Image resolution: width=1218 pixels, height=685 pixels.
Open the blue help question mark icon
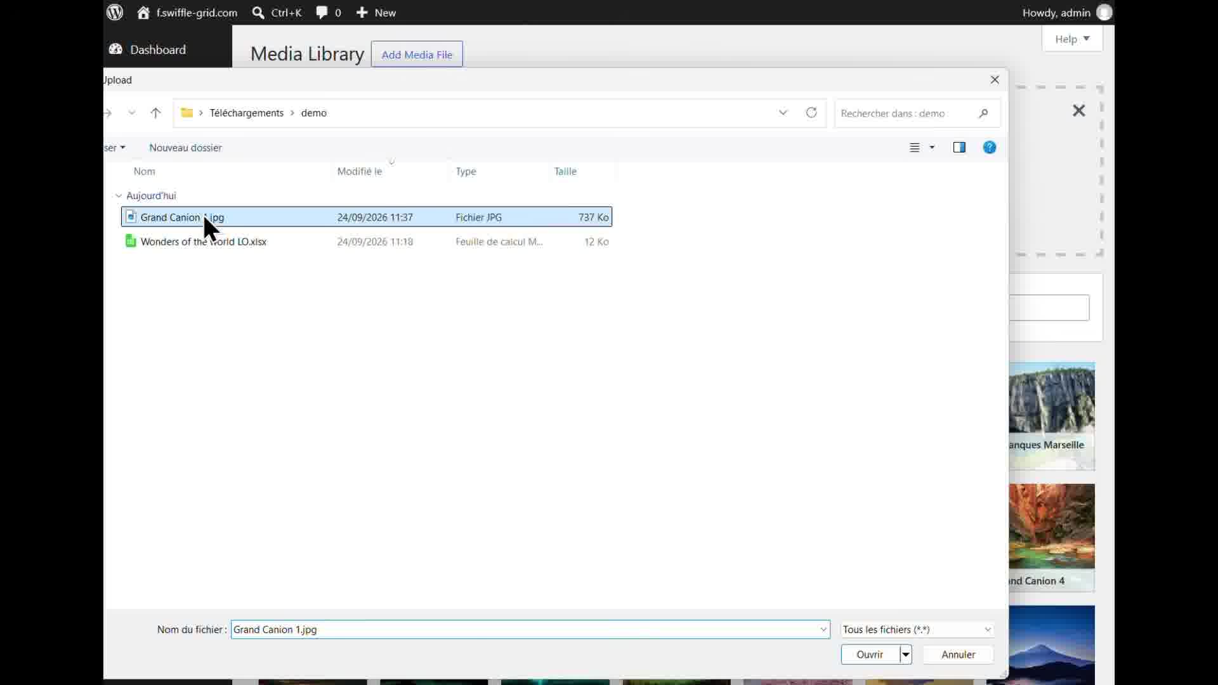990,148
